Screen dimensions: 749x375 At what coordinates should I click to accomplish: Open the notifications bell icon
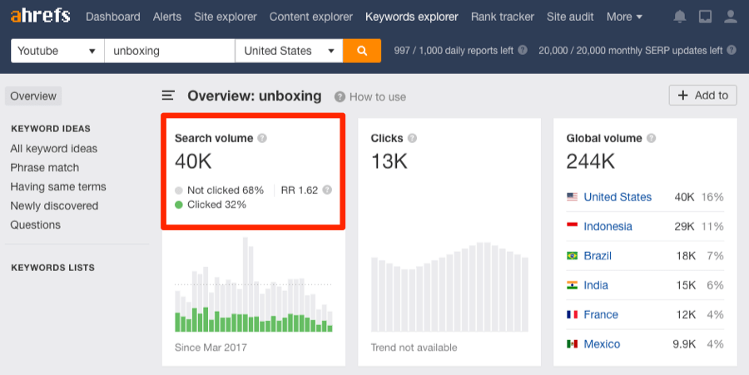pos(680,17)
